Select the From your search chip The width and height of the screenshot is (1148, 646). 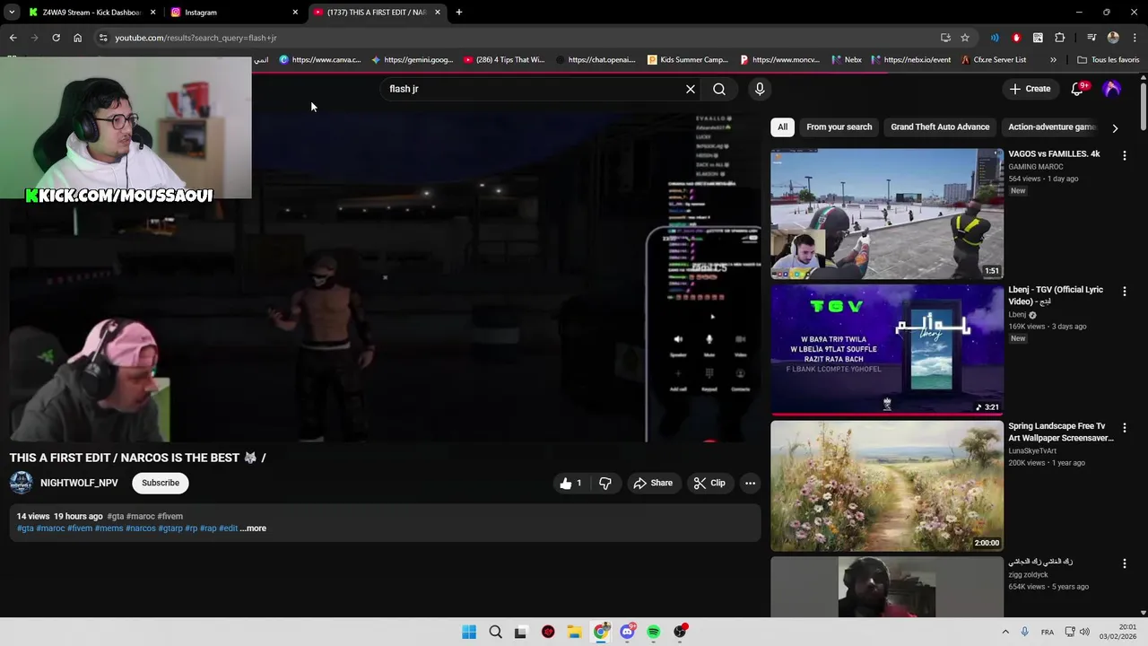click(839, 127)
